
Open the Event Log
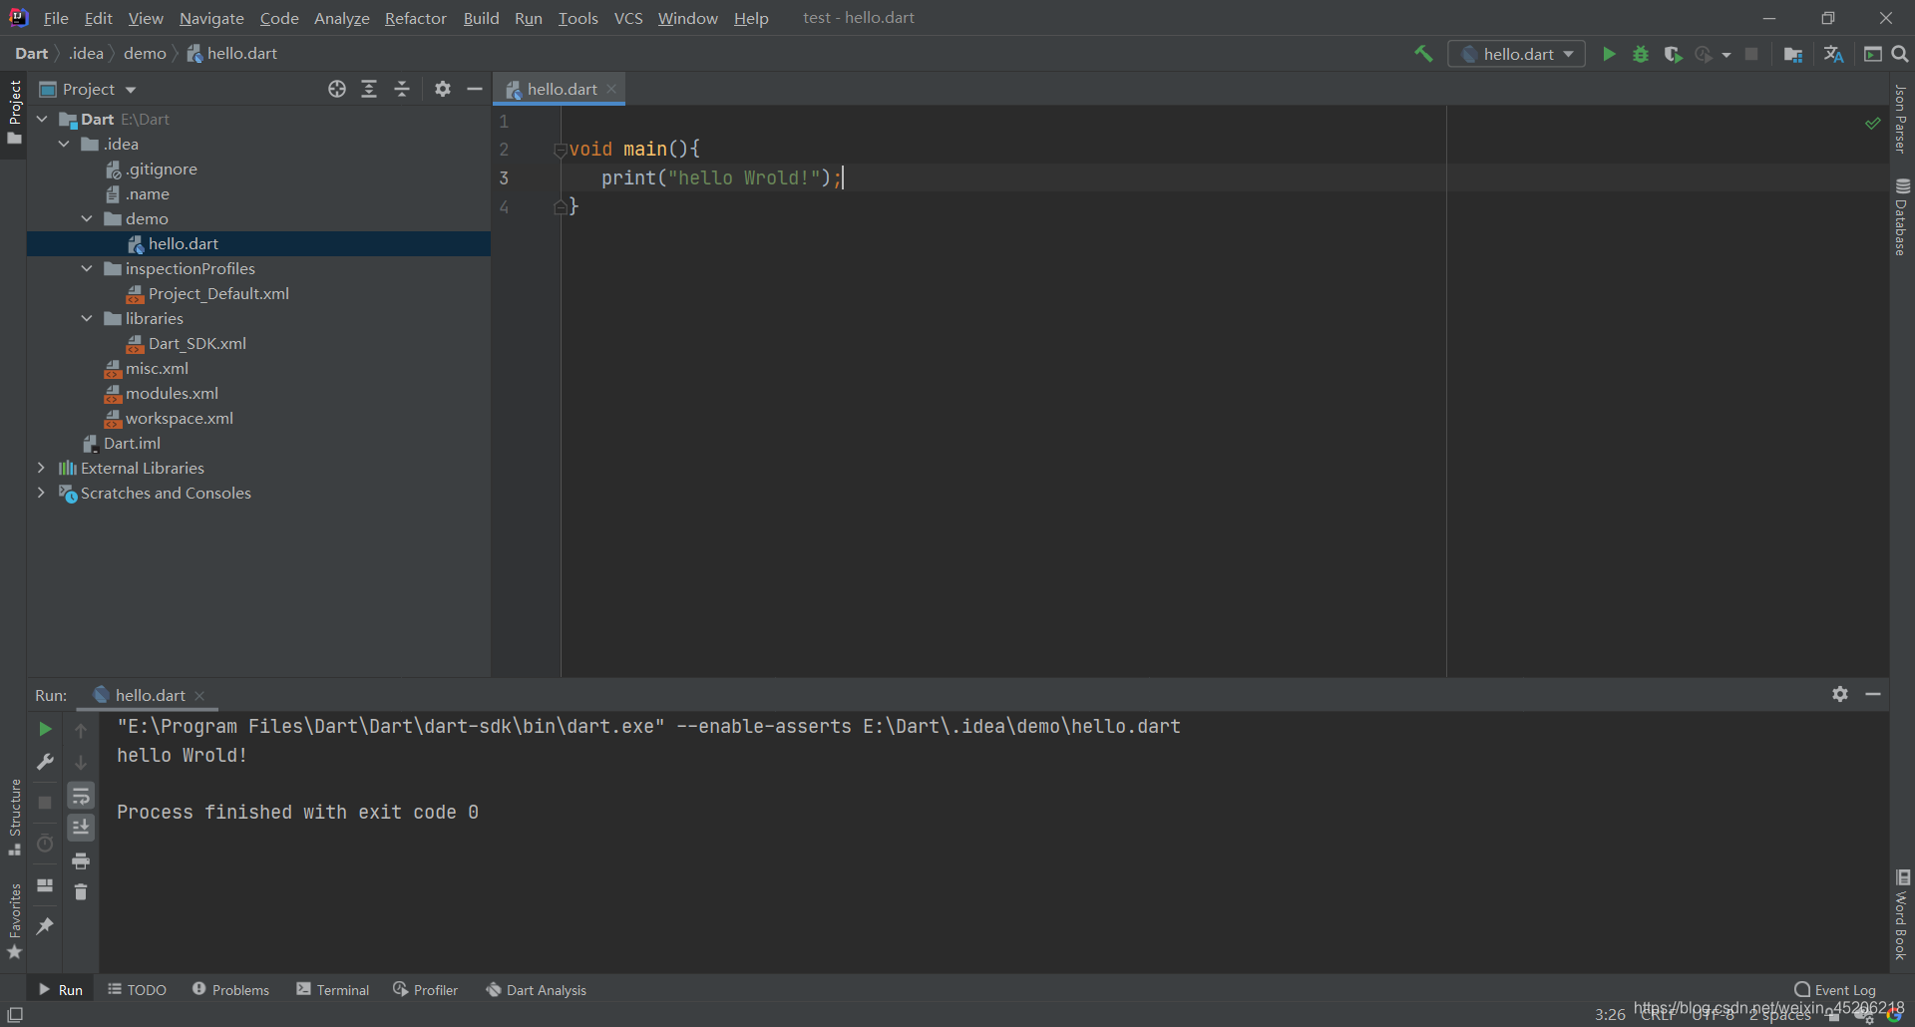tap(1835, 989)
